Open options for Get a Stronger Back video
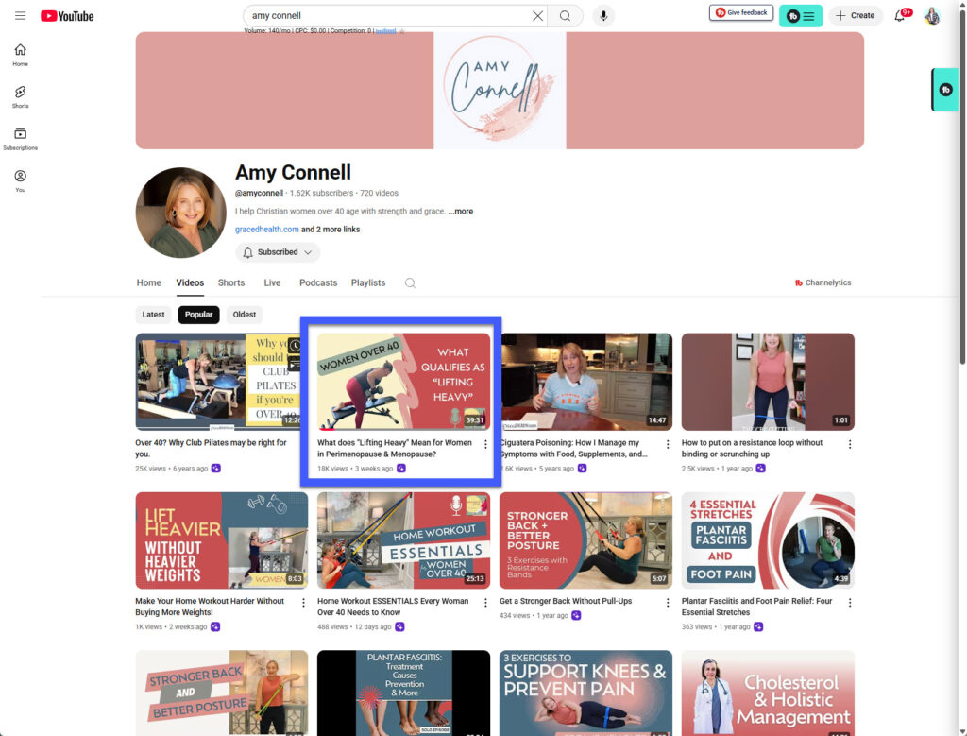Viewport: 967px width, 736px height. coord(668,603)
